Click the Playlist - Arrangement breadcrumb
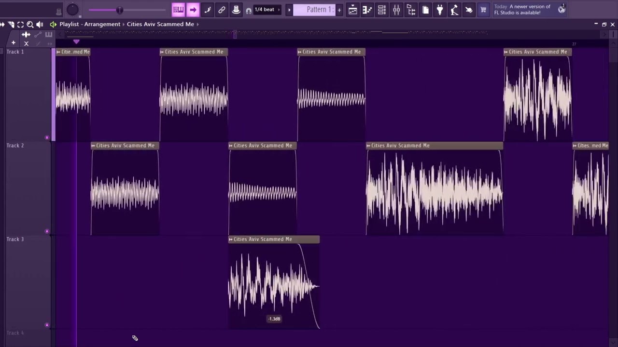The height and width of the screenshot is (347, 618). [x=90, y=24]
